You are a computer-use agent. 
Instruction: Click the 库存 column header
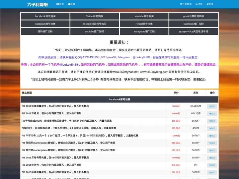click(196, 93)
